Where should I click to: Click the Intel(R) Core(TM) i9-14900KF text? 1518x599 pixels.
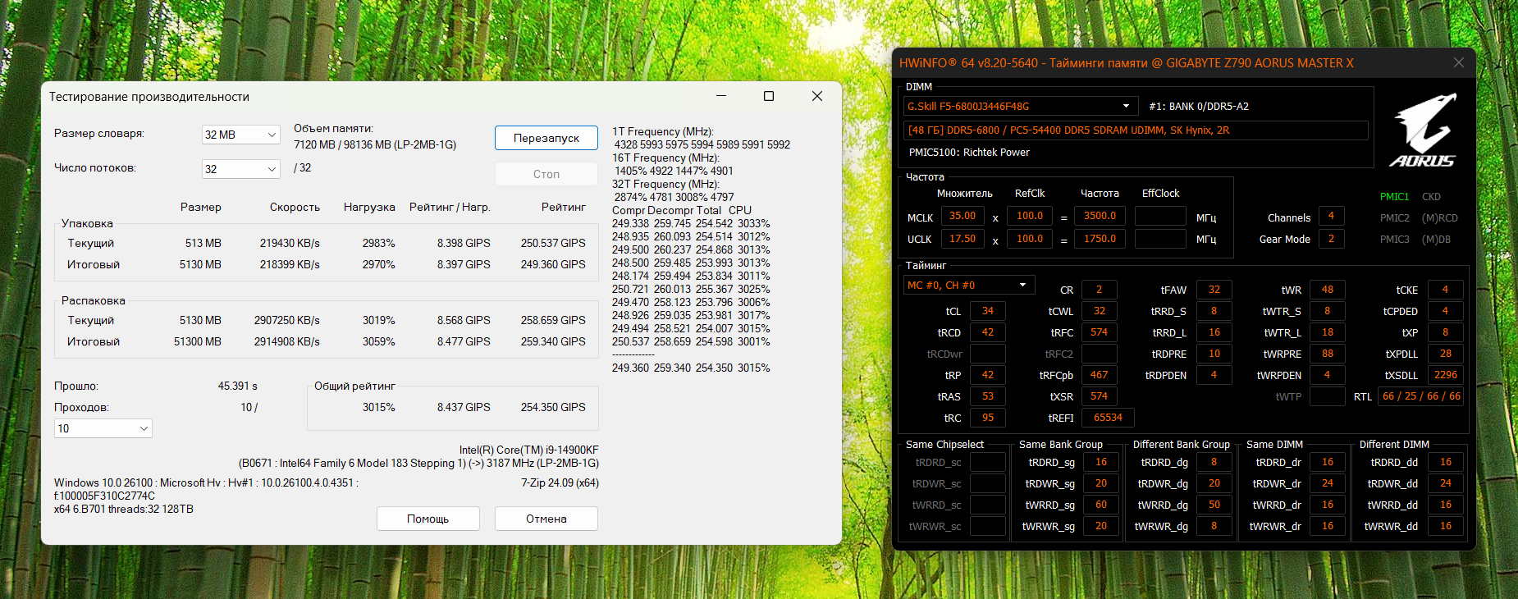tap(529, 450)
